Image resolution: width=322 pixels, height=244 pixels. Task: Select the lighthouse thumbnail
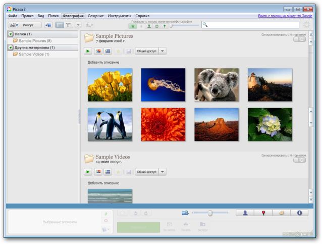[270, 85]
